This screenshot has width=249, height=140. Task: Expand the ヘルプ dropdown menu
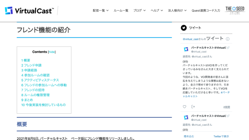157,11
